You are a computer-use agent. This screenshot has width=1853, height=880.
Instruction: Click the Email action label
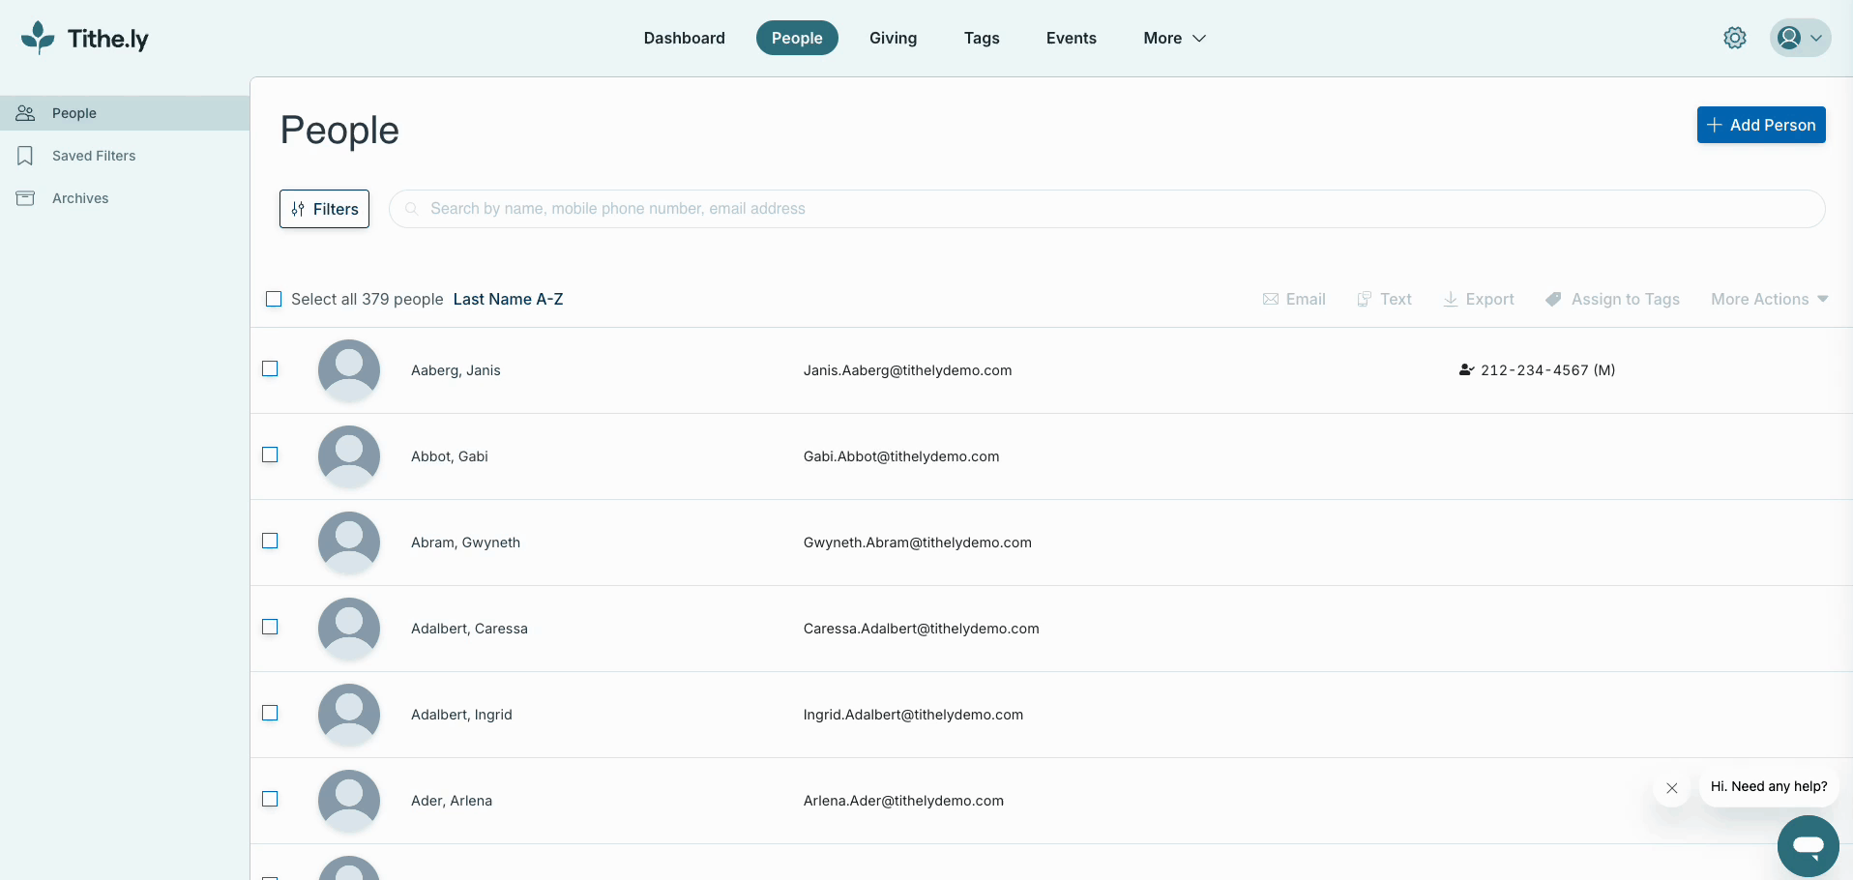click(x=1306, y=300)
